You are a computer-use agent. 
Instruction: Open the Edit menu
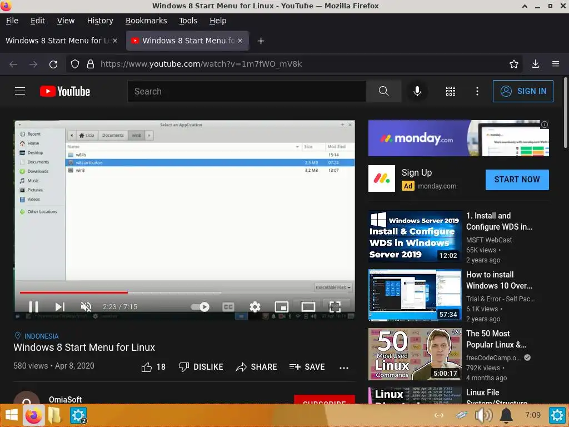38,21
